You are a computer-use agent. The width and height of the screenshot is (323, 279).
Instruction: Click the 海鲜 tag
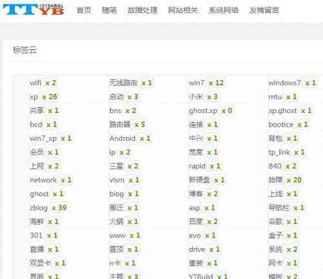click(x=37, y=222)
